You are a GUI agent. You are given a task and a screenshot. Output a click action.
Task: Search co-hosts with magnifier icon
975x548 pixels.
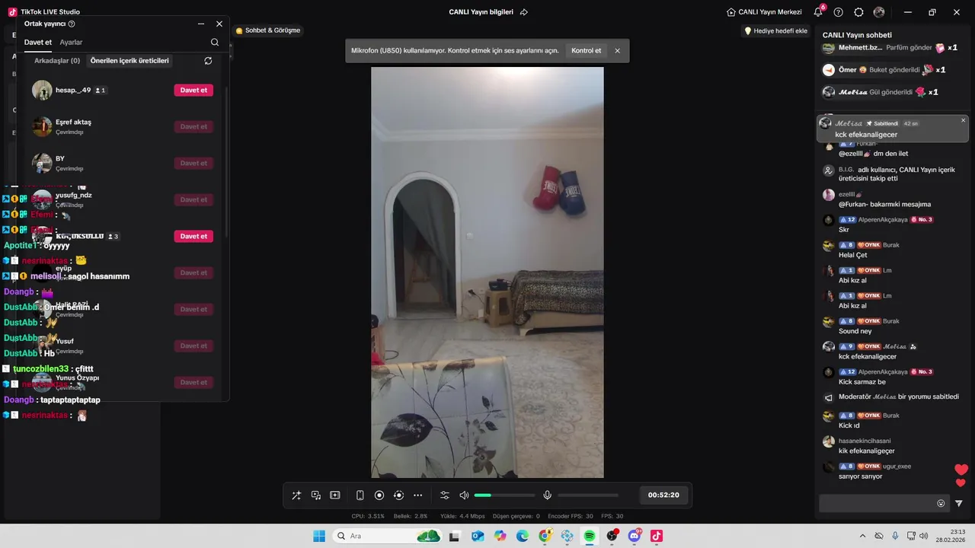(x=215, y=43)
